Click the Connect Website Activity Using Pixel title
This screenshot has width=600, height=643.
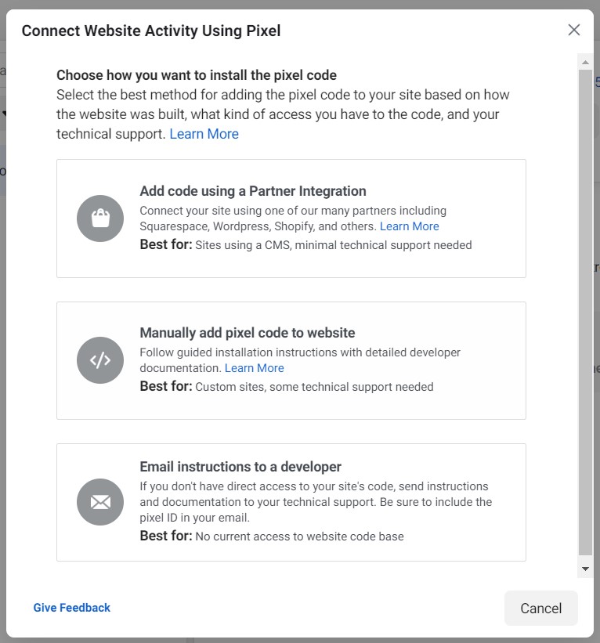[x=151, y=31]
